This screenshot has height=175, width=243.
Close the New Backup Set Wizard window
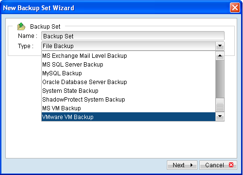pos(235,8)
